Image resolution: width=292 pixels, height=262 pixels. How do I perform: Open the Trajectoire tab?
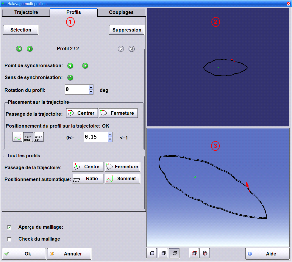click(x=26, y=12)
